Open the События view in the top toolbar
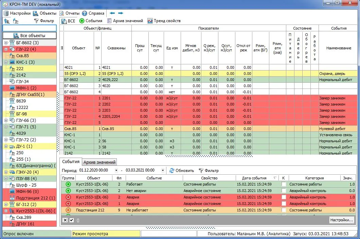 click(x=91, y=21)
